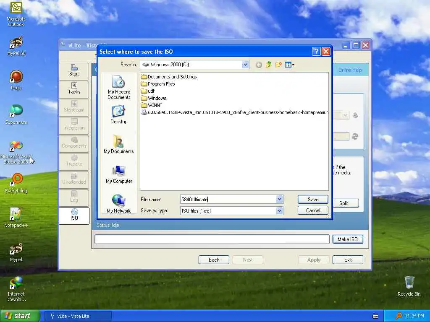
Task: Select the 6.0.5840.16384 vista_rtm ISO file
Action: [234, 112]
